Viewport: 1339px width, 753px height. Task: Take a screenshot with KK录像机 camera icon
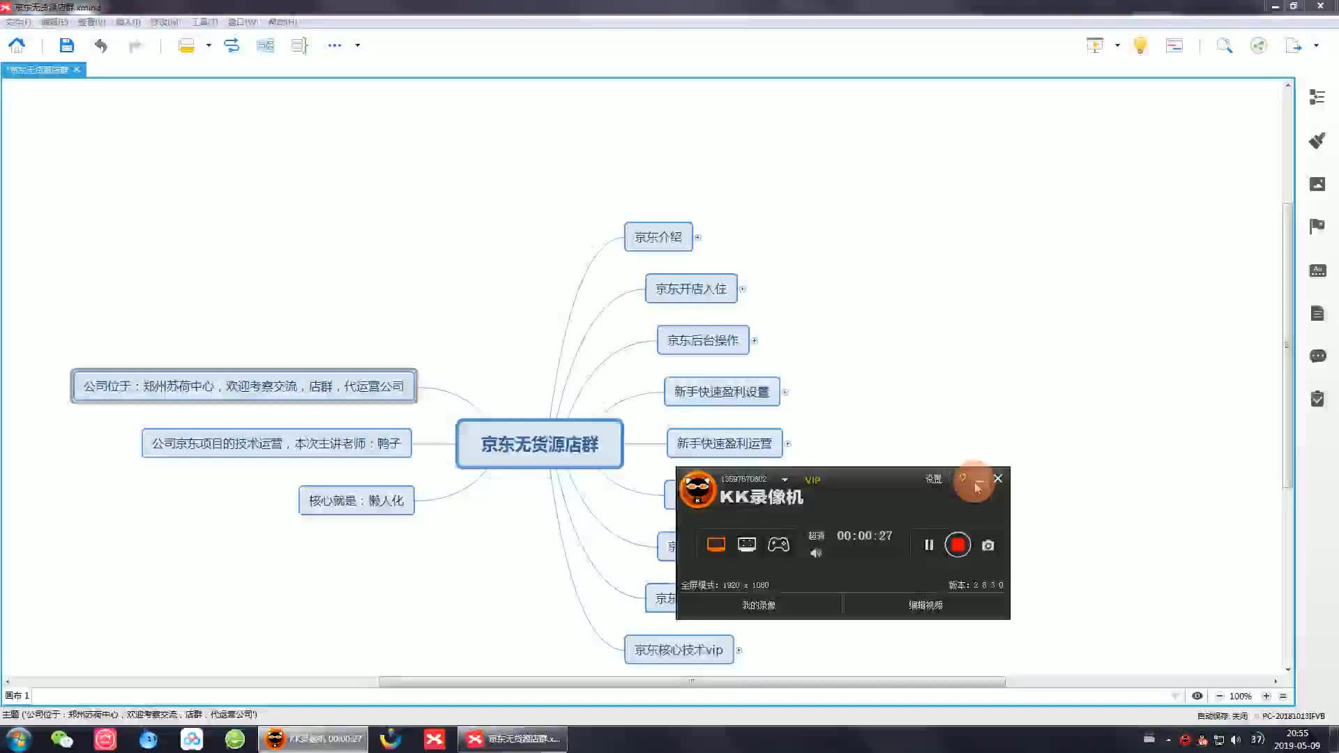coord(988,545)
